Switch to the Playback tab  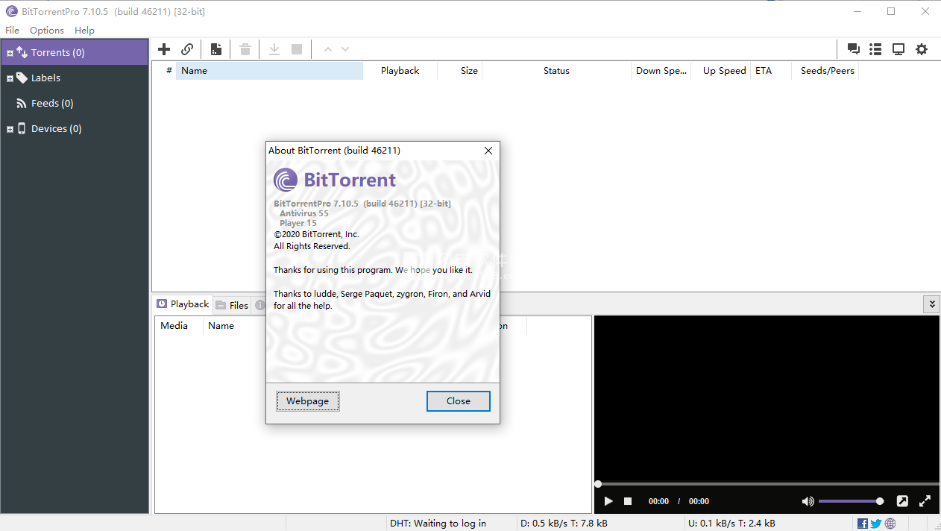pos(183,304)
